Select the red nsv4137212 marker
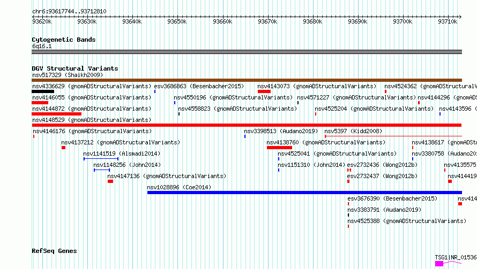 (63, 148)
